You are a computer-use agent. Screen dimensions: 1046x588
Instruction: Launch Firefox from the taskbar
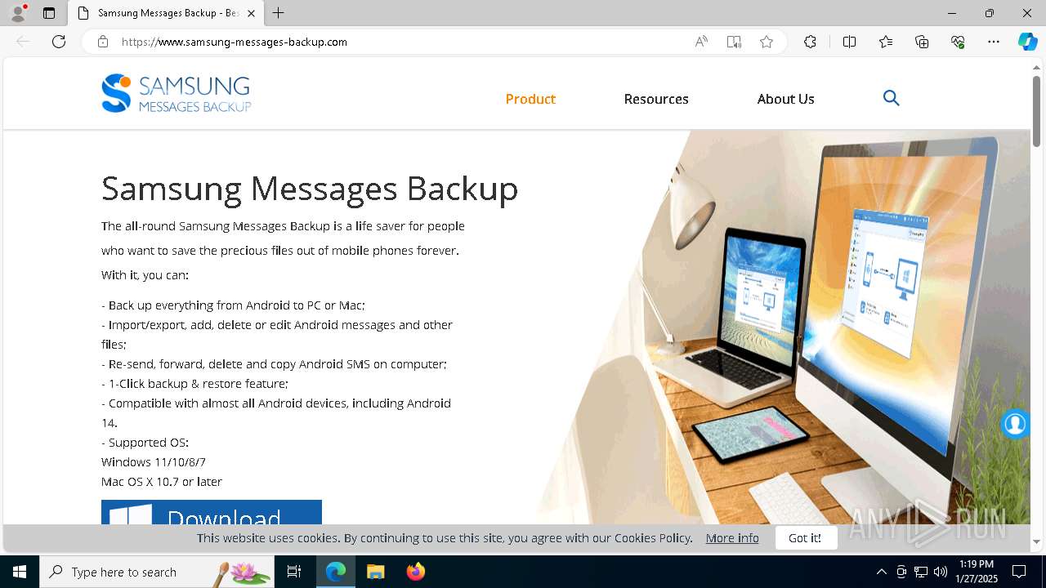[416, 572]
